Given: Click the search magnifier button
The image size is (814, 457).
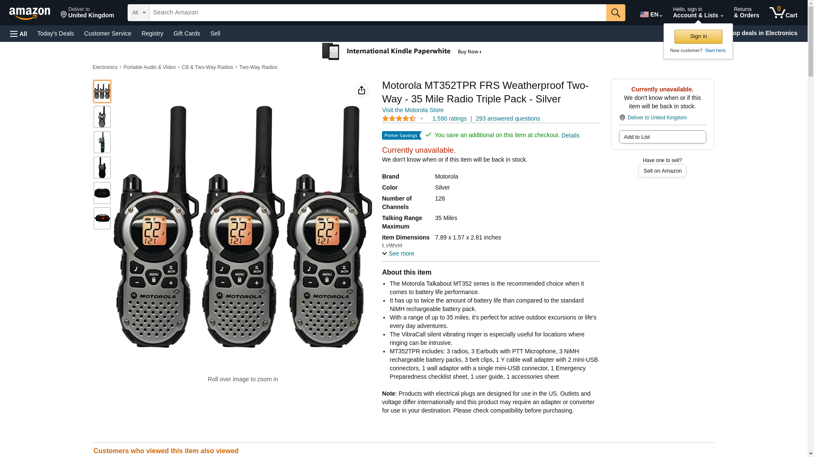Looking at the screenshot, I should [x=616, y=13].
